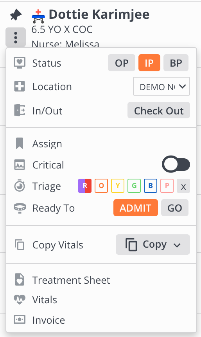Click the Status monitor heart icon
This screenshot has height=337, width=201.
click(x=20, y=63)
